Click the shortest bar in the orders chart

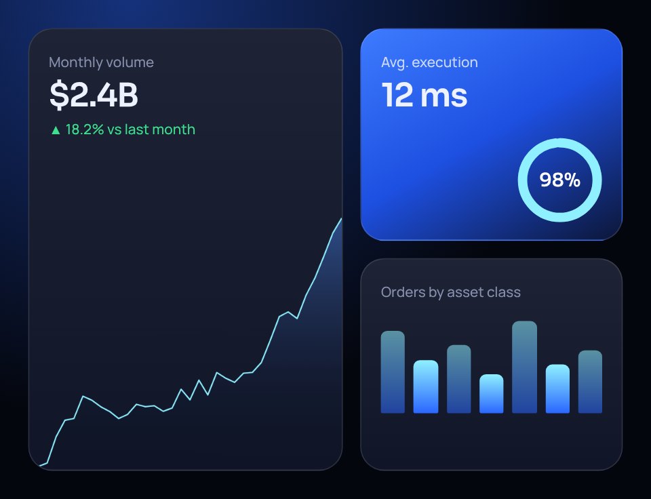click(492, 393)
